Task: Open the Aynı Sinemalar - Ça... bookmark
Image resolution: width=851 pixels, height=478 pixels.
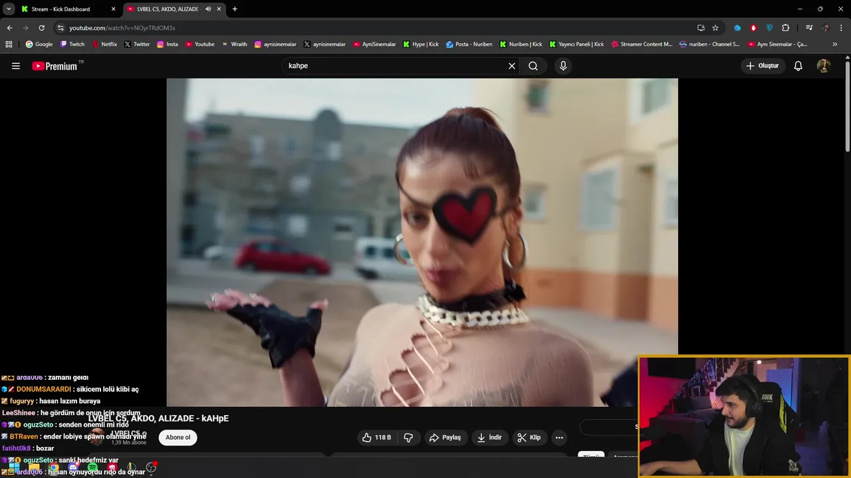Action: point(777,44)
